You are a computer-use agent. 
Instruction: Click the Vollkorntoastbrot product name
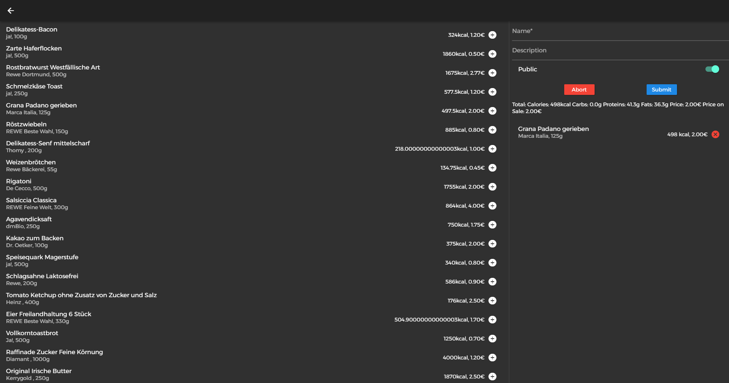coord(32,333)
